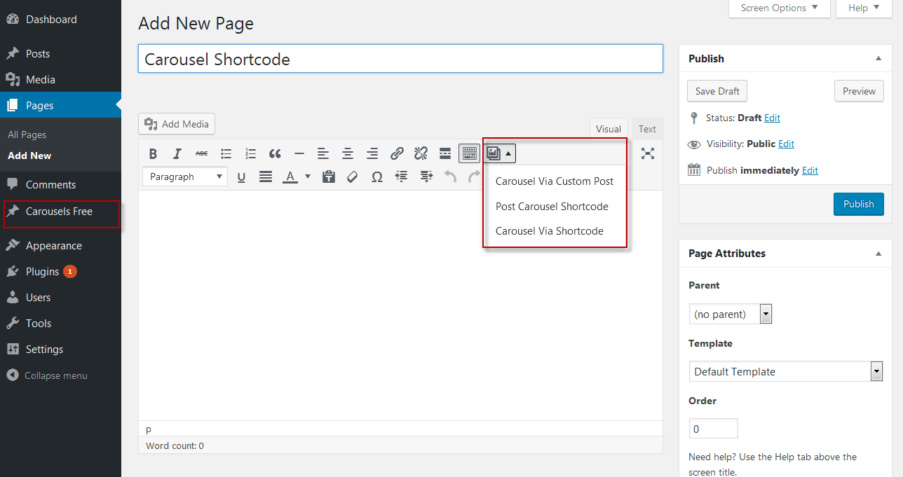Open the Template dropdown list
This screenshot has width=903, height=477.
[x=786, y=371]
